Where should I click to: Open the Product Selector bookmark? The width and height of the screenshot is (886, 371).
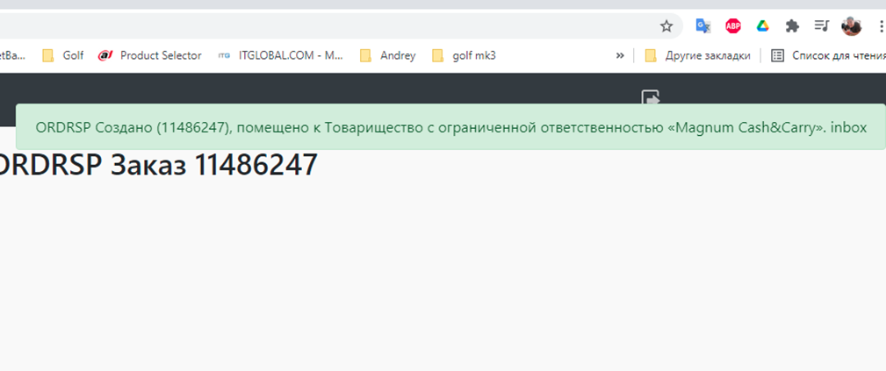click(150, 55)
